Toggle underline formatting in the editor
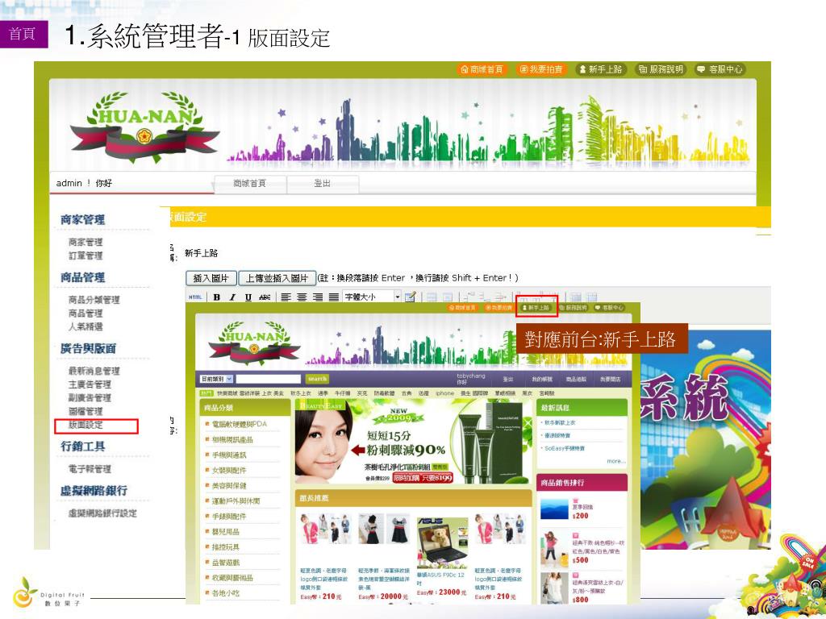The image size is (826, 619). click(248, 297)
